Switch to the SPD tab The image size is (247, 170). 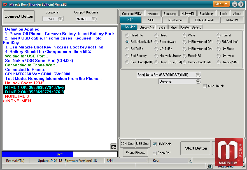(151, 20)
